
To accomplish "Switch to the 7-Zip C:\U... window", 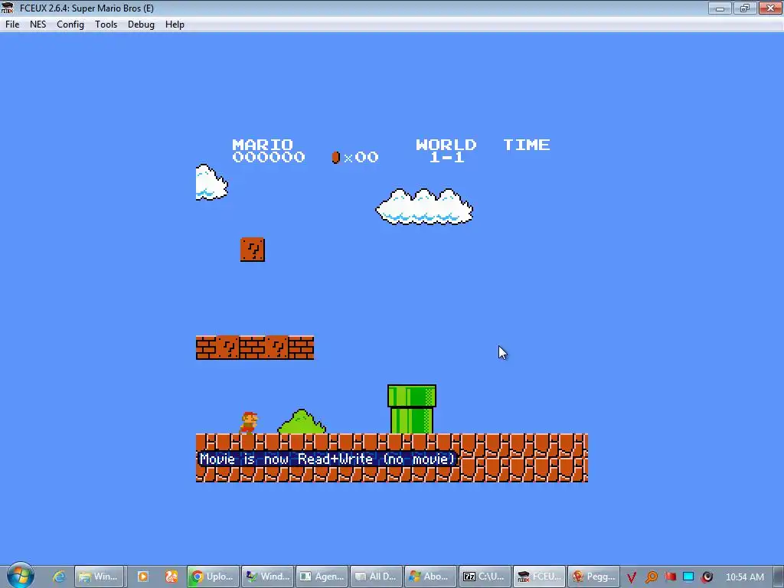I will [485, 577].
